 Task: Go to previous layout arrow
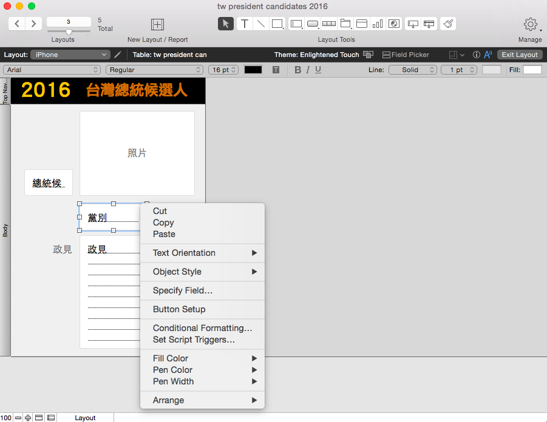click(x=17, y=24)
